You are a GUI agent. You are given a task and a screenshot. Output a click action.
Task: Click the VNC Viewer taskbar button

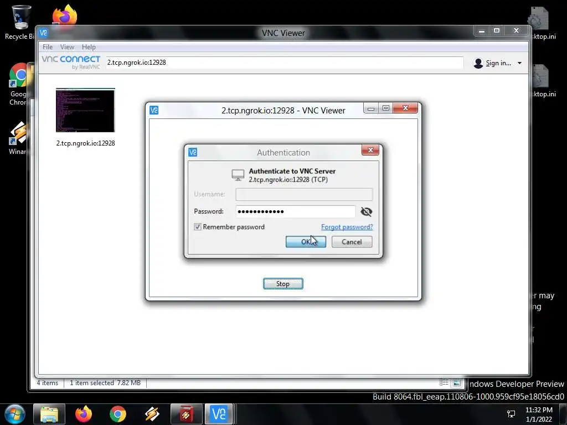tap(219, 414)
